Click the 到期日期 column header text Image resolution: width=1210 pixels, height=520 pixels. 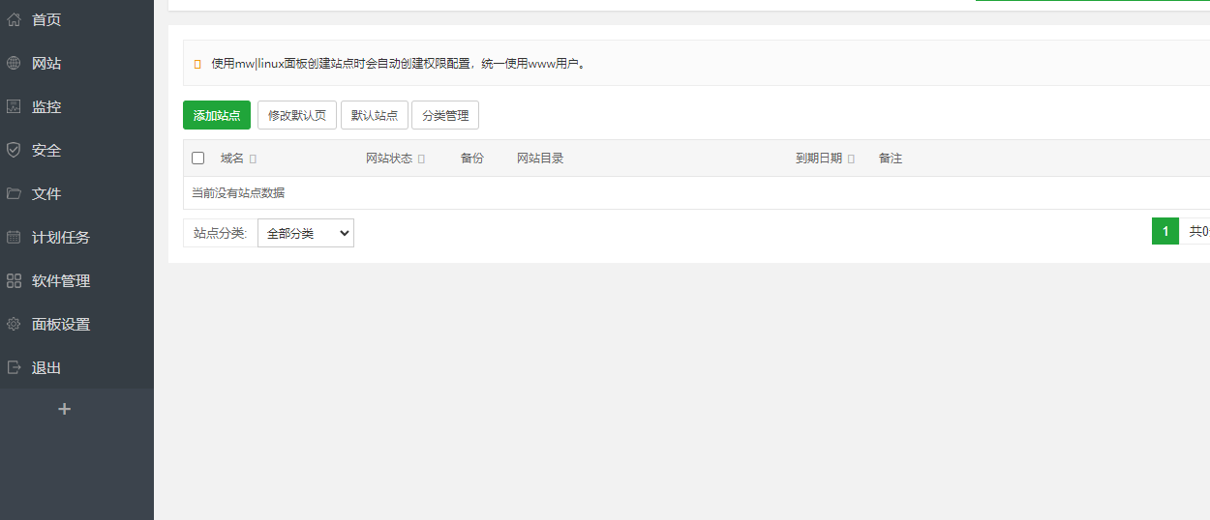[819, 159]
